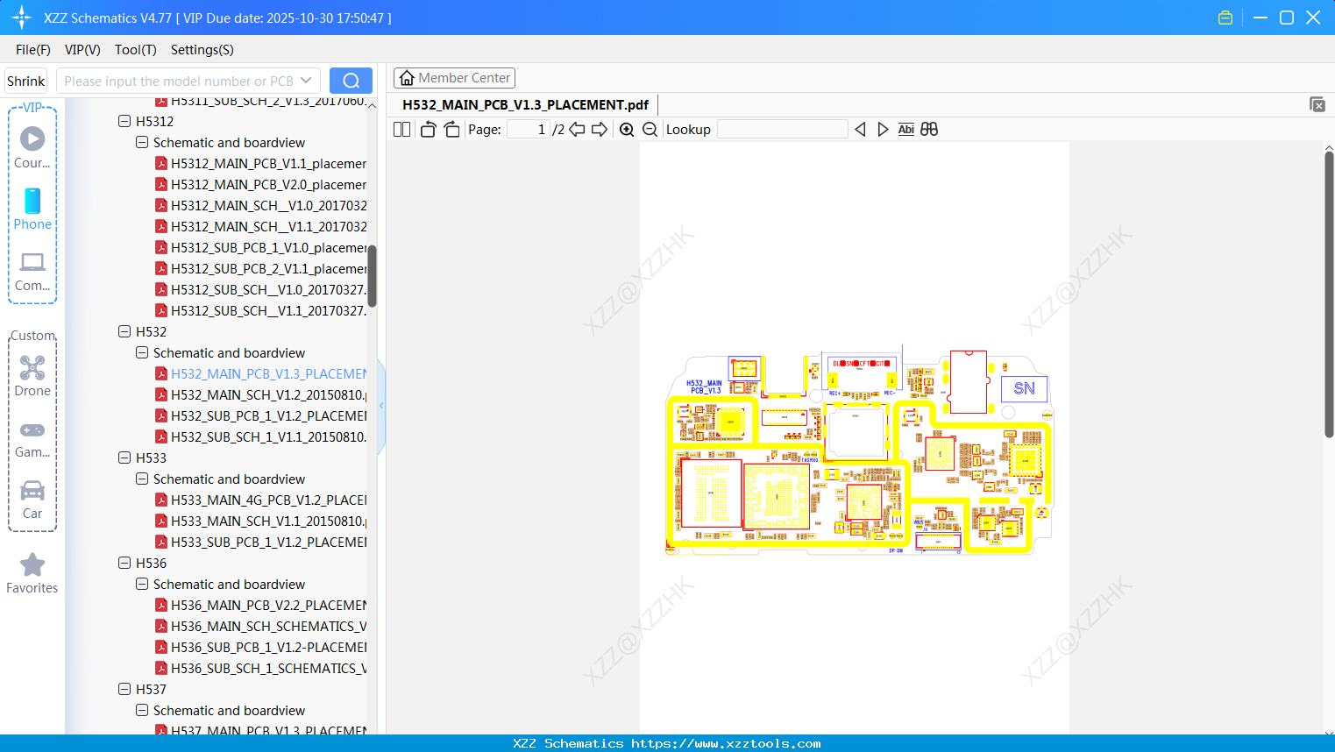Viewport: 1335px width, 752px height.
Task: Zoom out on the placement diagram
Action: (x=650, y=129)
